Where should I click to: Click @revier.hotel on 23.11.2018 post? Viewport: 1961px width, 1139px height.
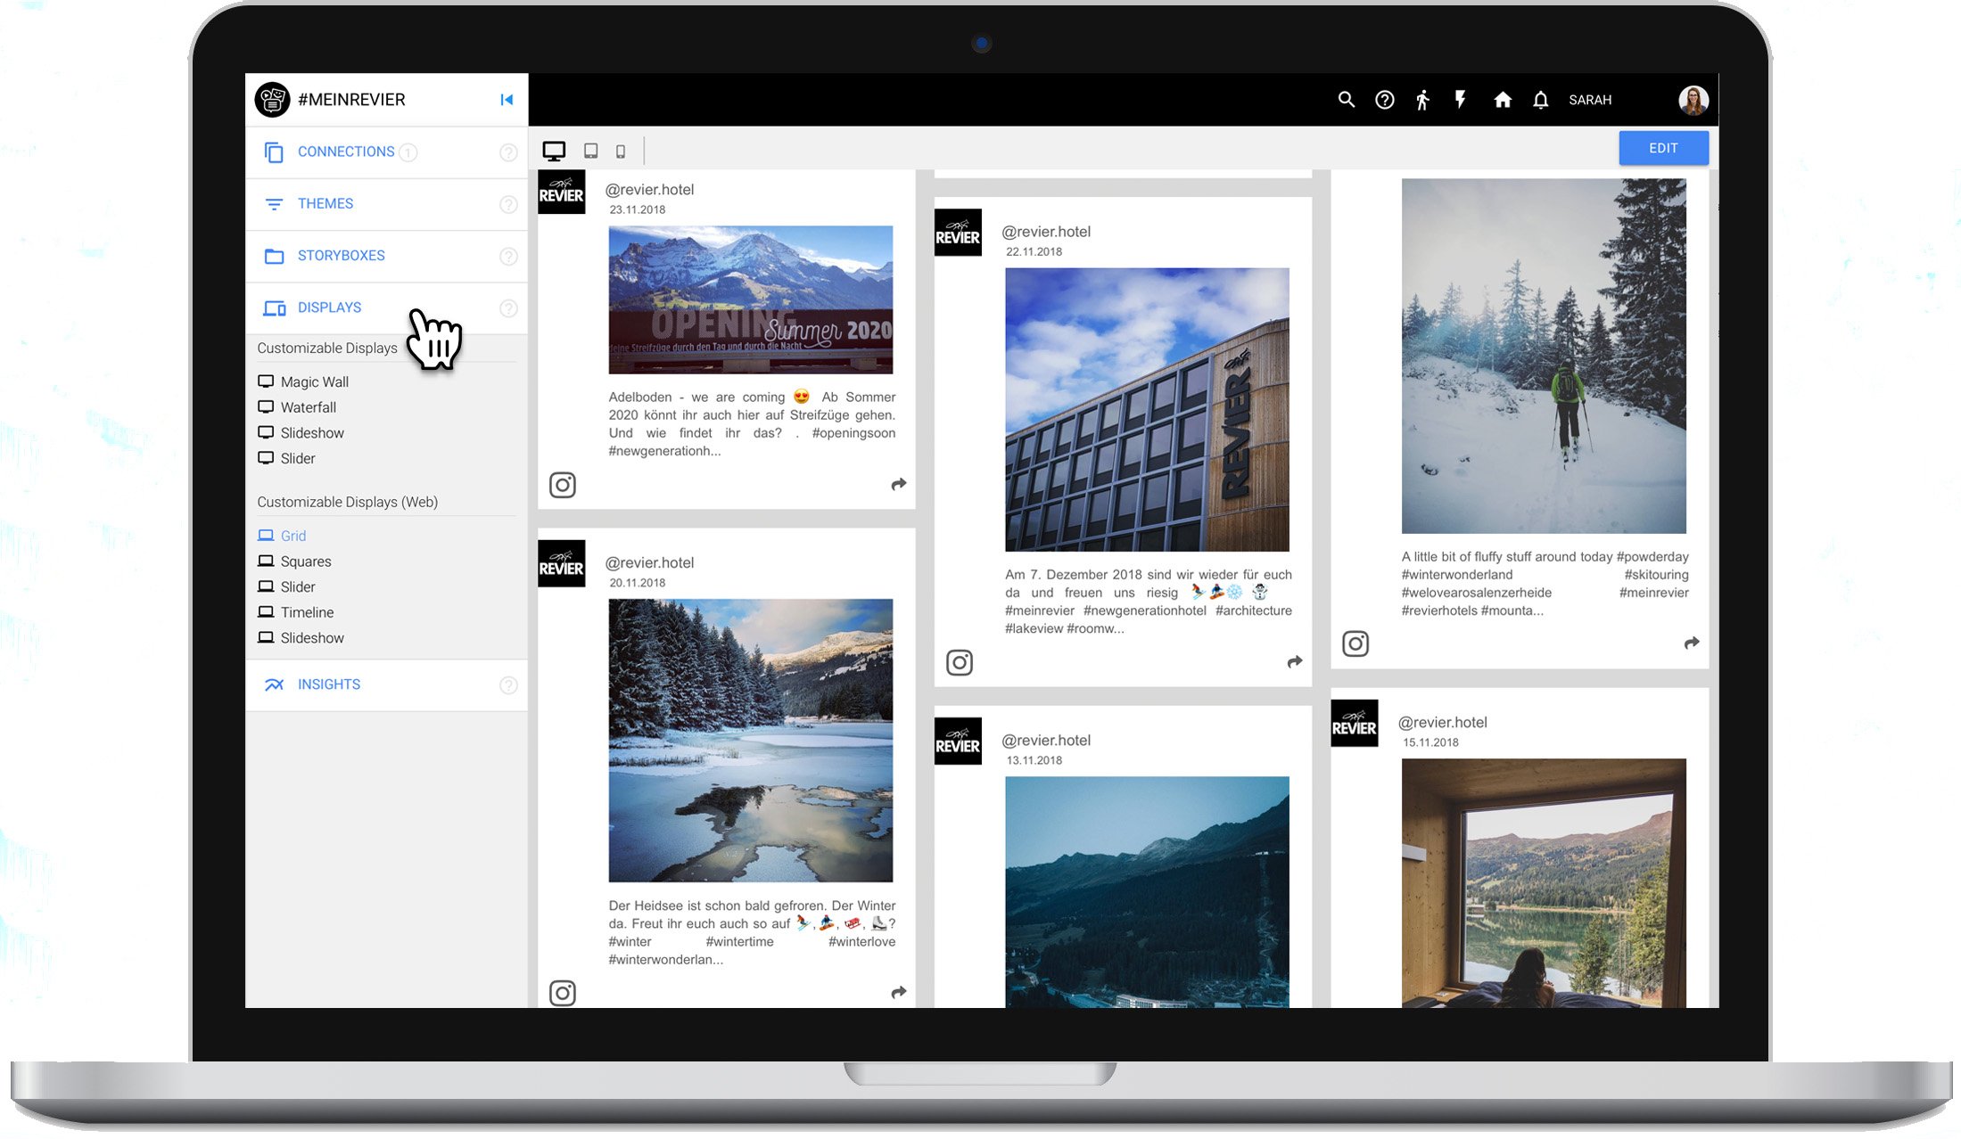point(649,189)
